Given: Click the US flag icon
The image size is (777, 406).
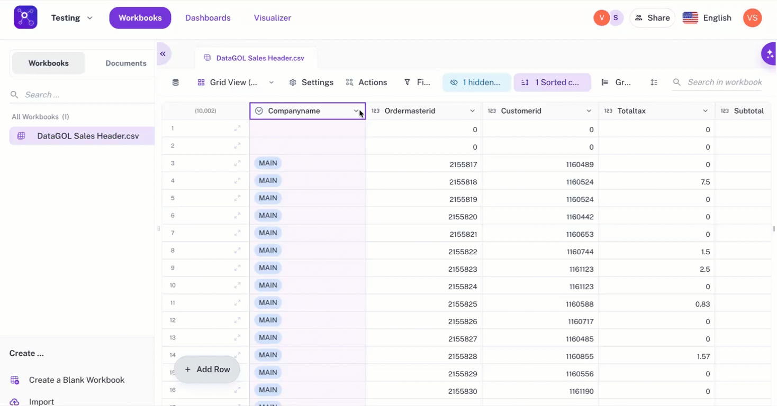Looking at the screenshot, I should coord(690,18).
